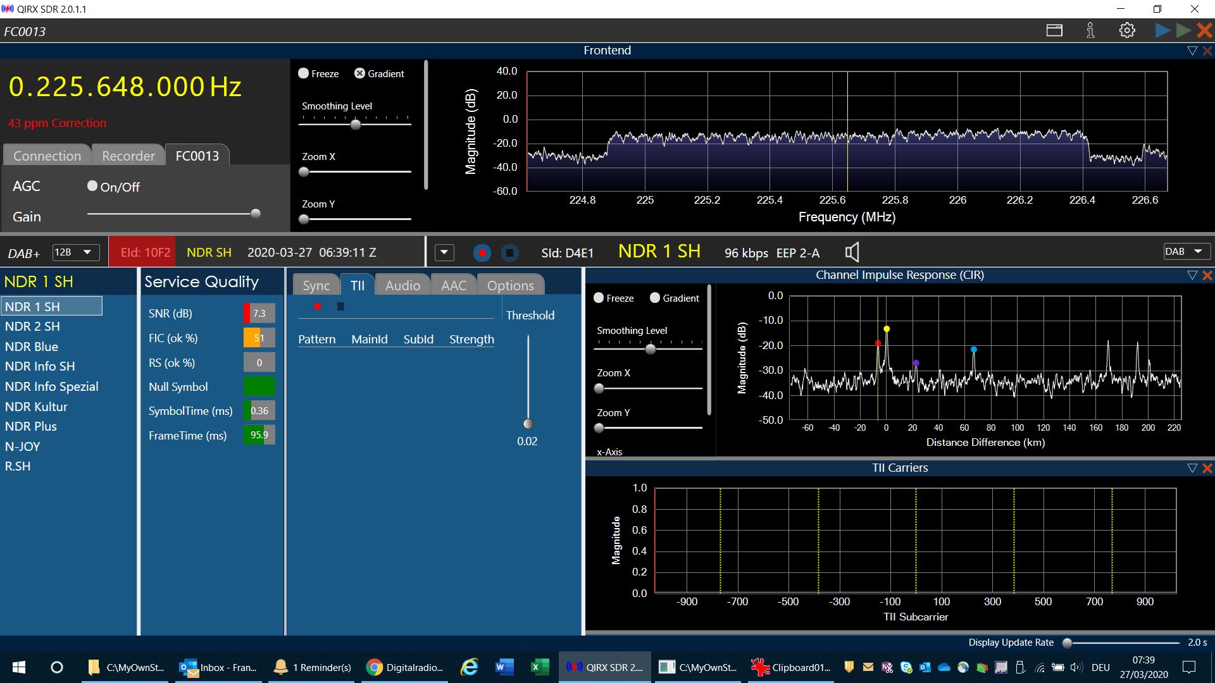Collapse the TII Carriers panel triangle

[x=1192, y=468]
